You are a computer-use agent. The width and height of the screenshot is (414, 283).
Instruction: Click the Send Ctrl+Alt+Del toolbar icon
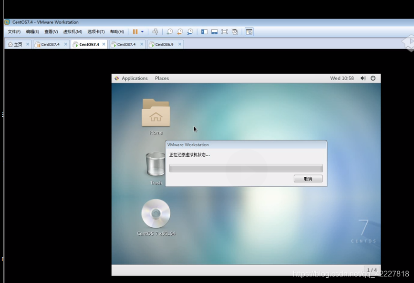pyautogui.click(x=155, y=31)
